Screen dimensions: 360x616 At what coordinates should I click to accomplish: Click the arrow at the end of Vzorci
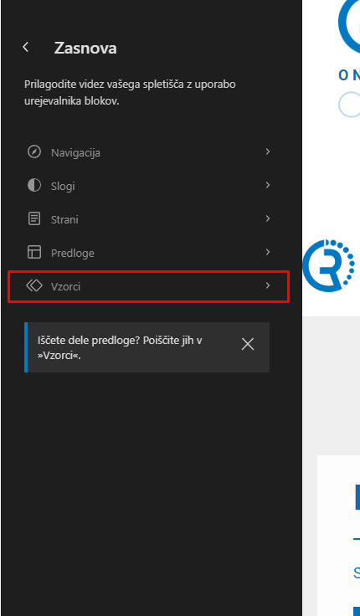(268, 285)
